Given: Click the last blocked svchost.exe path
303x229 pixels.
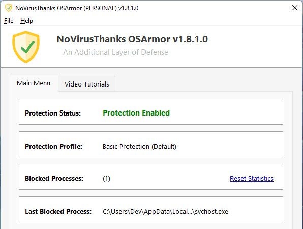Looking at the screenshot, I should 165,212.
